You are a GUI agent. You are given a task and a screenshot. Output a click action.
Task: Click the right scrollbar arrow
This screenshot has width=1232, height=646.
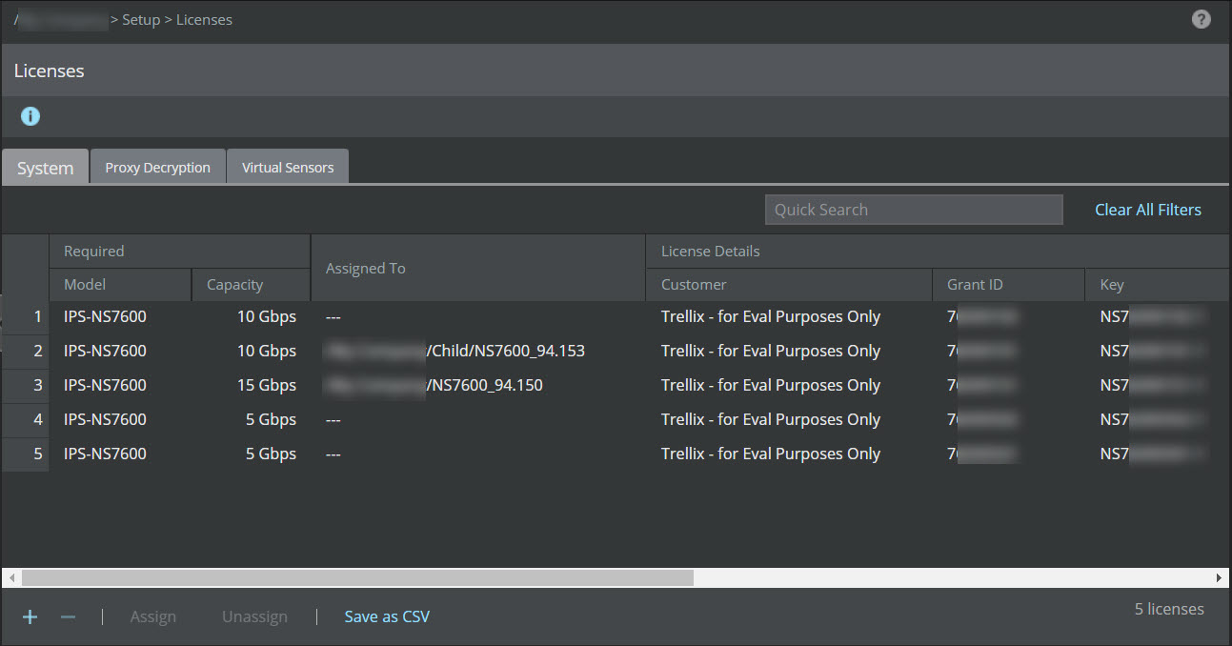tap(1219, 577)
